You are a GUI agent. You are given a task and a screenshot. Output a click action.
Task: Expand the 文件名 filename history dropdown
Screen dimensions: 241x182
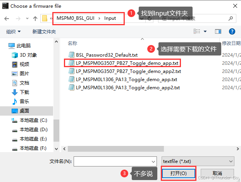point(153,161)
